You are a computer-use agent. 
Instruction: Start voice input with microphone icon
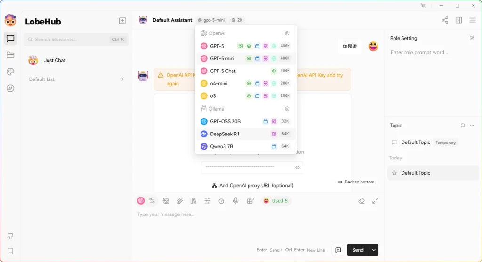pos(235,201)
